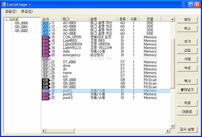Screen dimensions: 202x137
Task: Click the pink DO icon in row 21
Action: pyautogui.click(x=46, y=59)
